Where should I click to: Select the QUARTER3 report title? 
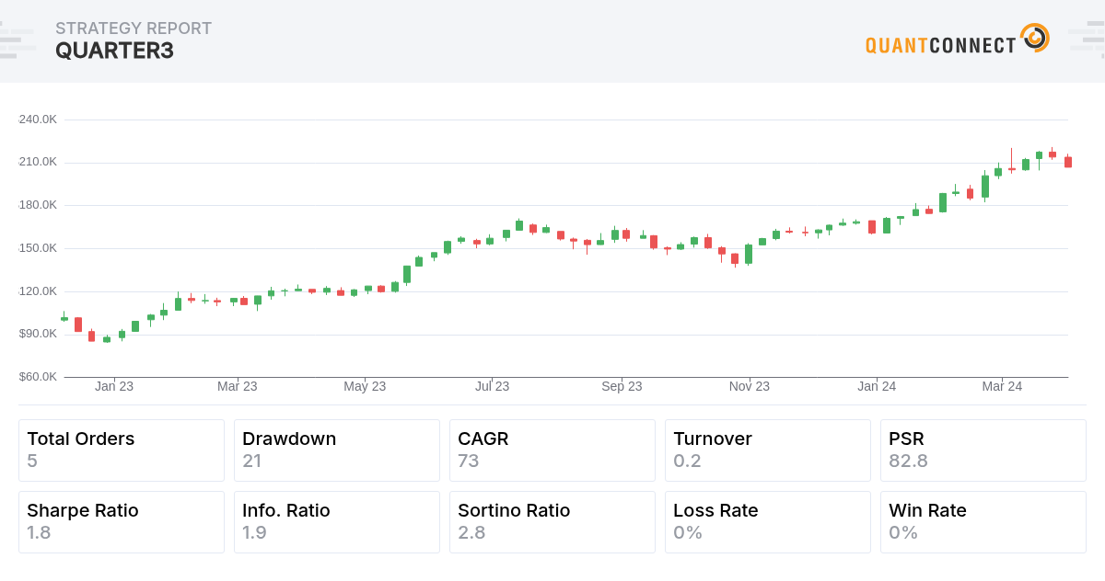114,51
